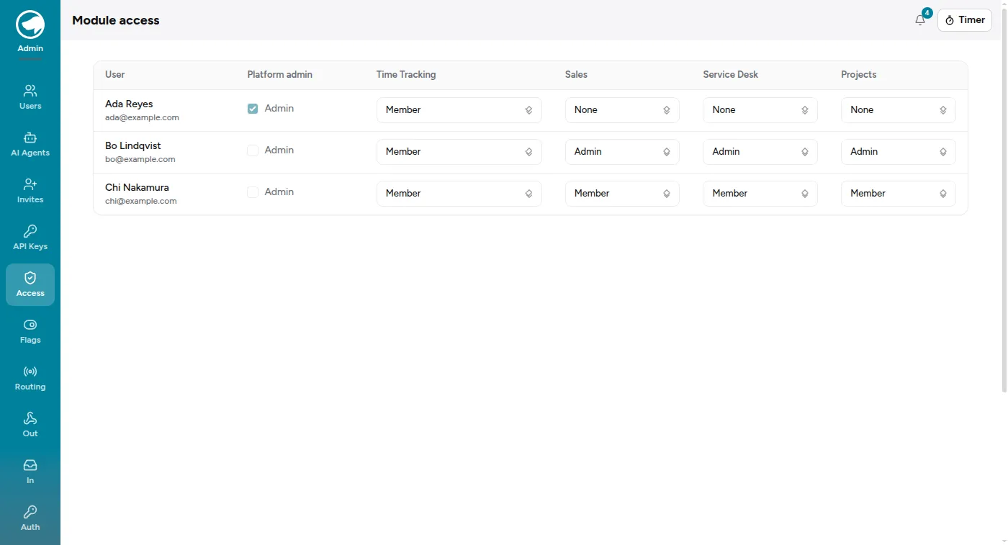Open Bo Lindqvist's Time Tracking role dropdown

(x=459, y=152)
